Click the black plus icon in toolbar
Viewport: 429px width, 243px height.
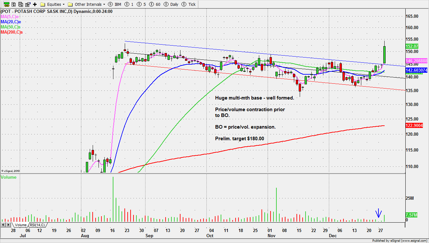35,4
